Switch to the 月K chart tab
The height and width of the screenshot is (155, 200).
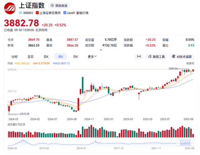tap(76, 57)
